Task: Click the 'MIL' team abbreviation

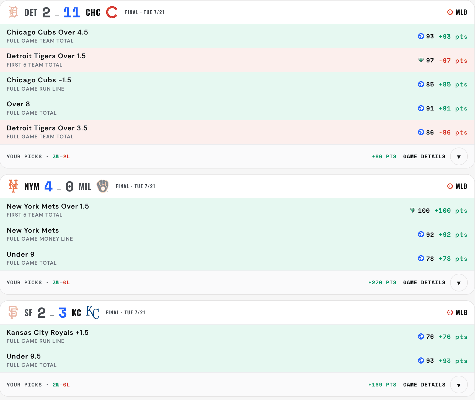Action: pos(85,186)
